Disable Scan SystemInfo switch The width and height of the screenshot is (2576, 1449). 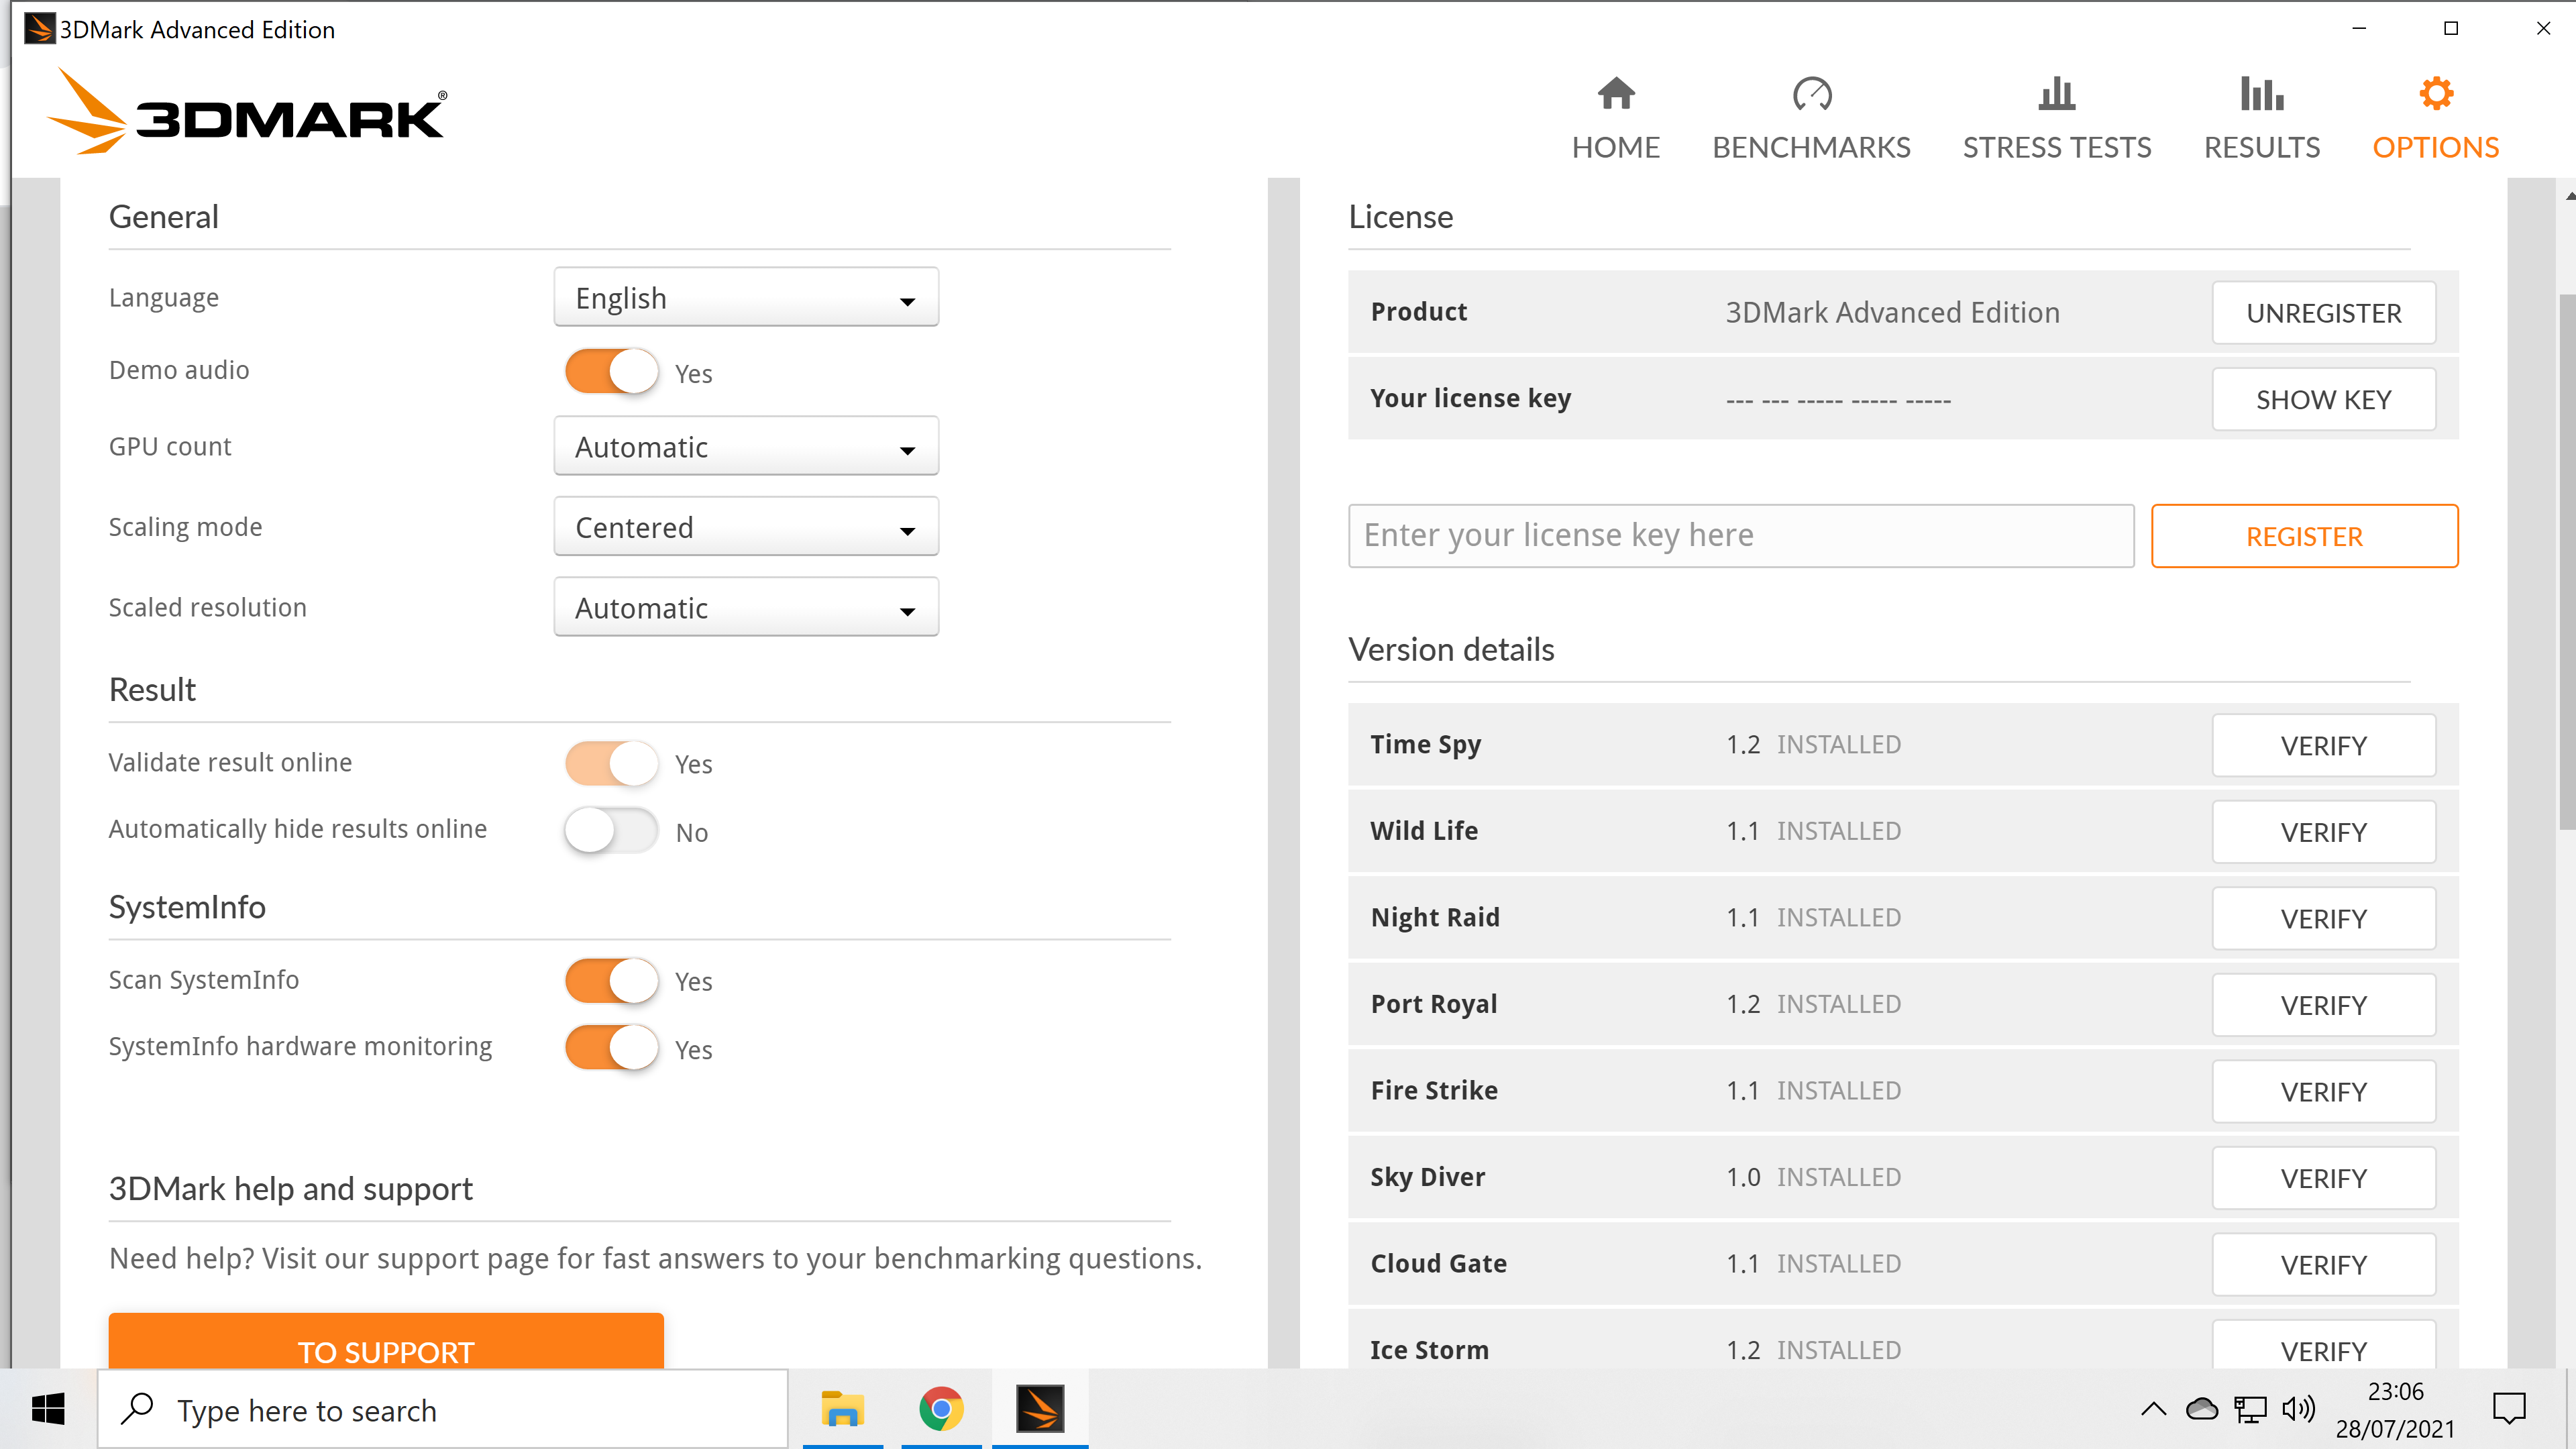click(611, 981)
